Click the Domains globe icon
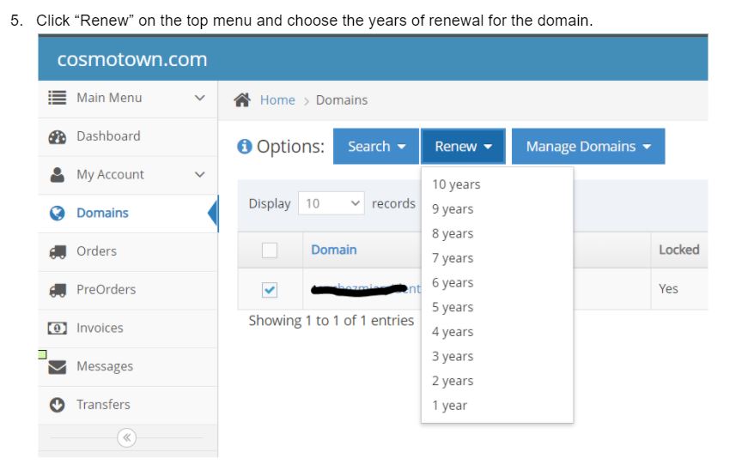The width and height of the screenshot is (748, 476). coord(58,213)
